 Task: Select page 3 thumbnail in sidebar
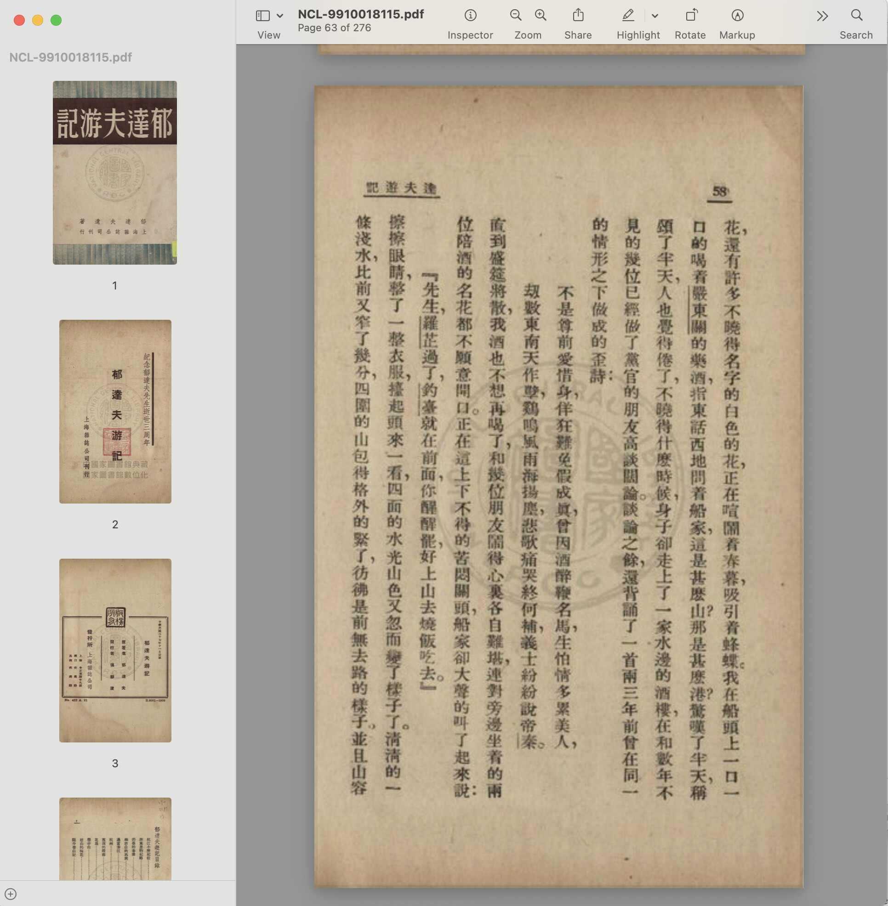pos(115,650)
